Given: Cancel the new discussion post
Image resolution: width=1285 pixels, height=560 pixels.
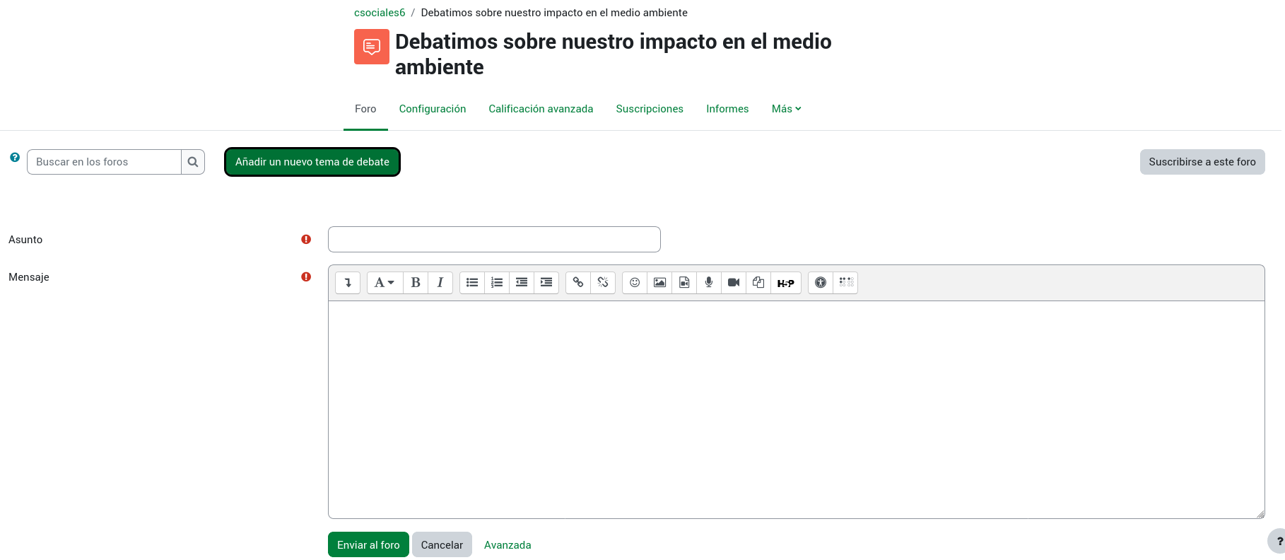Looking at the screenshot, I should pyautogui.click(x=442, y=544).
